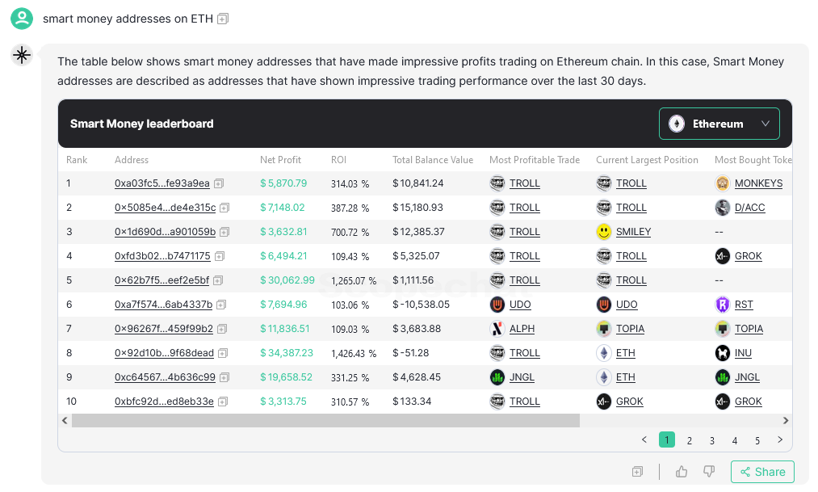This screenshot has width=818, height=492.
Task: Go to page 5 of leaderboard
Action: click(757, 440)
